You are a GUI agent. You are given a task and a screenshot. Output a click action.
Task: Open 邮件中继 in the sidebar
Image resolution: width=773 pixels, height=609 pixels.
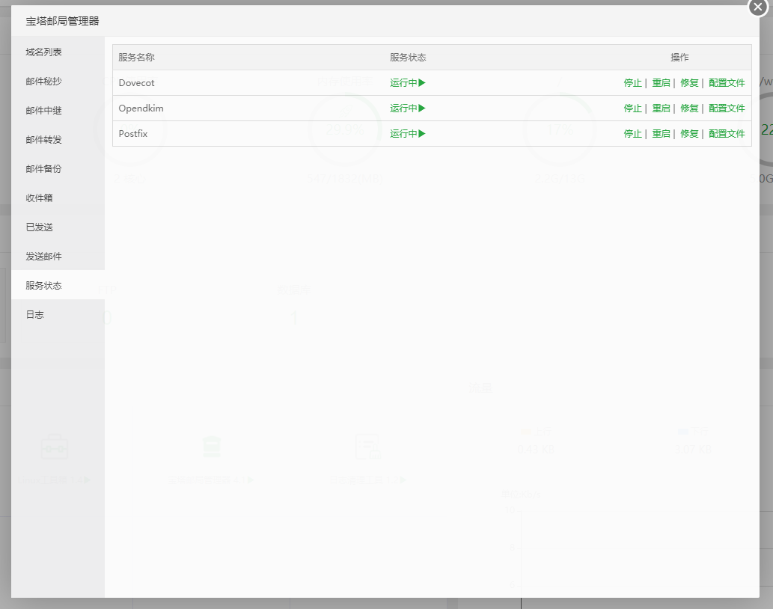58,111
